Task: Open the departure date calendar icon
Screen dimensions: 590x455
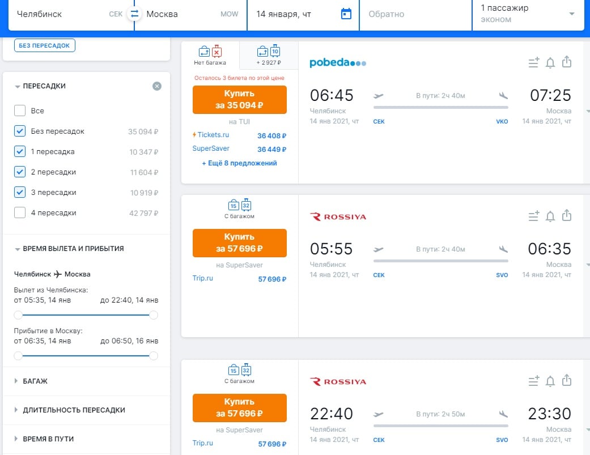Action: (x=346, y=14)
